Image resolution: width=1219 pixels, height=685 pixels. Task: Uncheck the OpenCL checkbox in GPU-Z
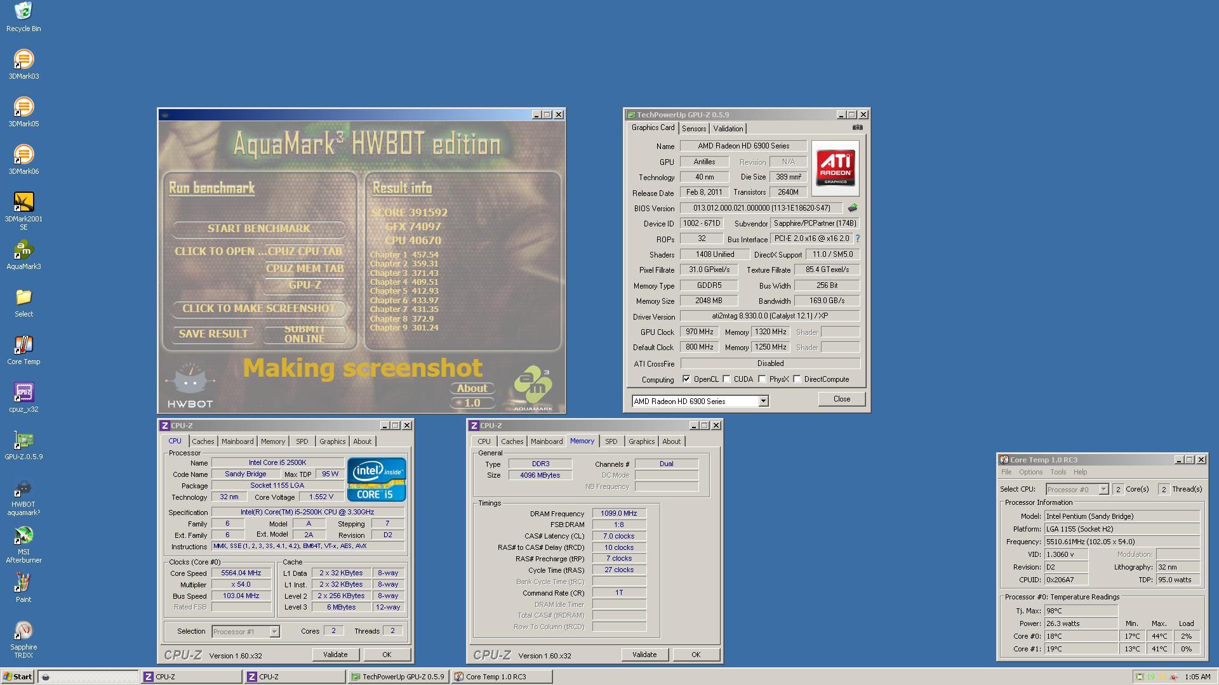686,379
